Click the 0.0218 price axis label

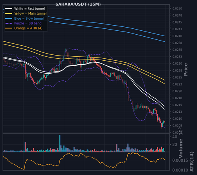tap(177, 98)
